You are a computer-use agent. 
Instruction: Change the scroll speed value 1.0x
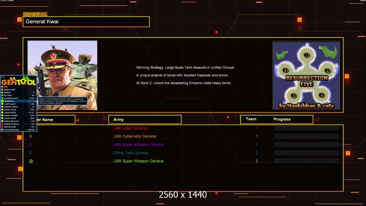coord(32,104)
